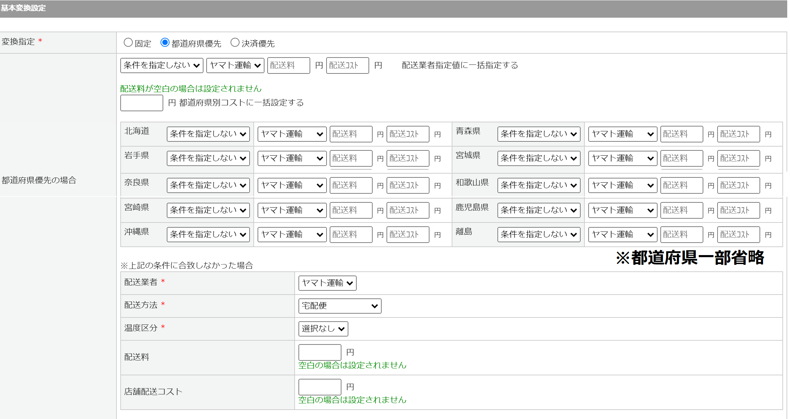The height and width of the screenshot is (419, 790).
Task: Click 岩手県 配送料 input field
Action: [351, 158]
